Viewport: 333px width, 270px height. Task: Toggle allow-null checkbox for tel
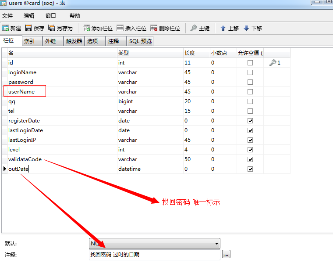click(x=250, y=111)
